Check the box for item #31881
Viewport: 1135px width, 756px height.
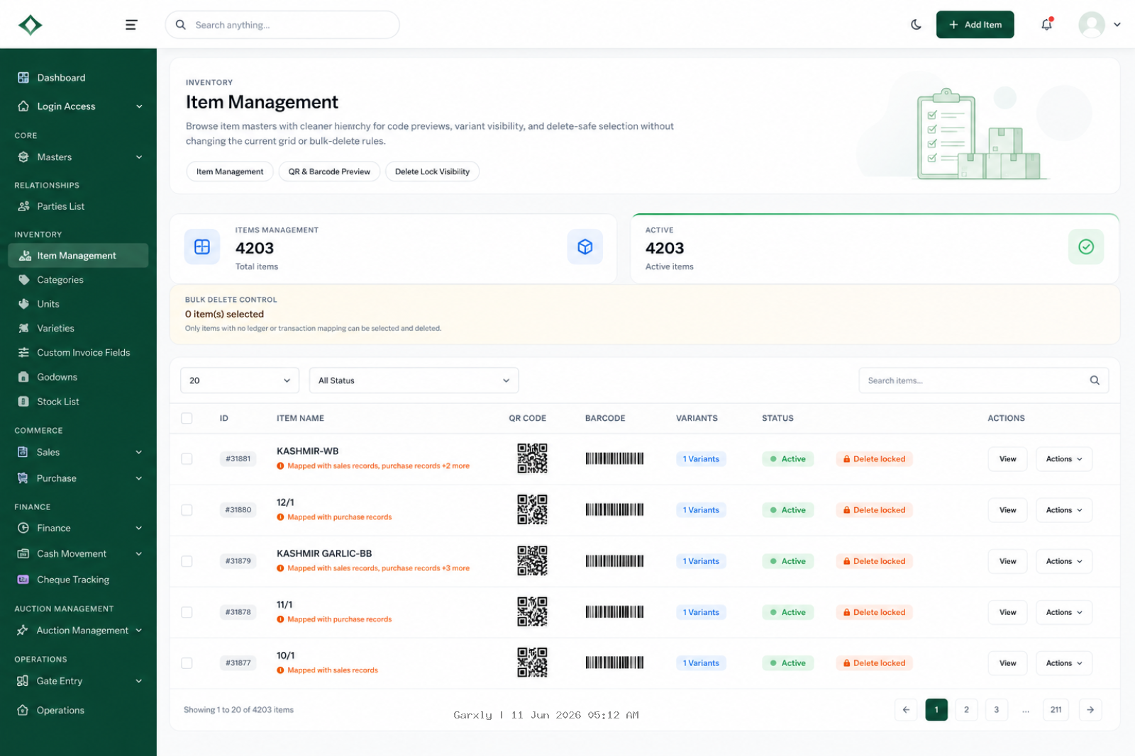[187, 459]
